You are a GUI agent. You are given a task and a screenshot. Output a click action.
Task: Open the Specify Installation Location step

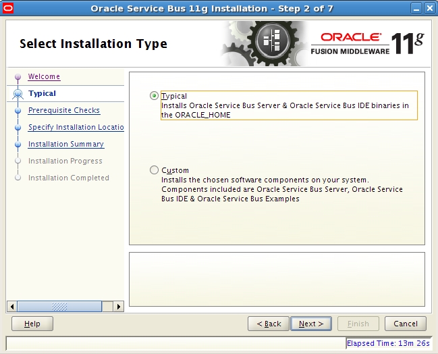(x=76, y=127)
